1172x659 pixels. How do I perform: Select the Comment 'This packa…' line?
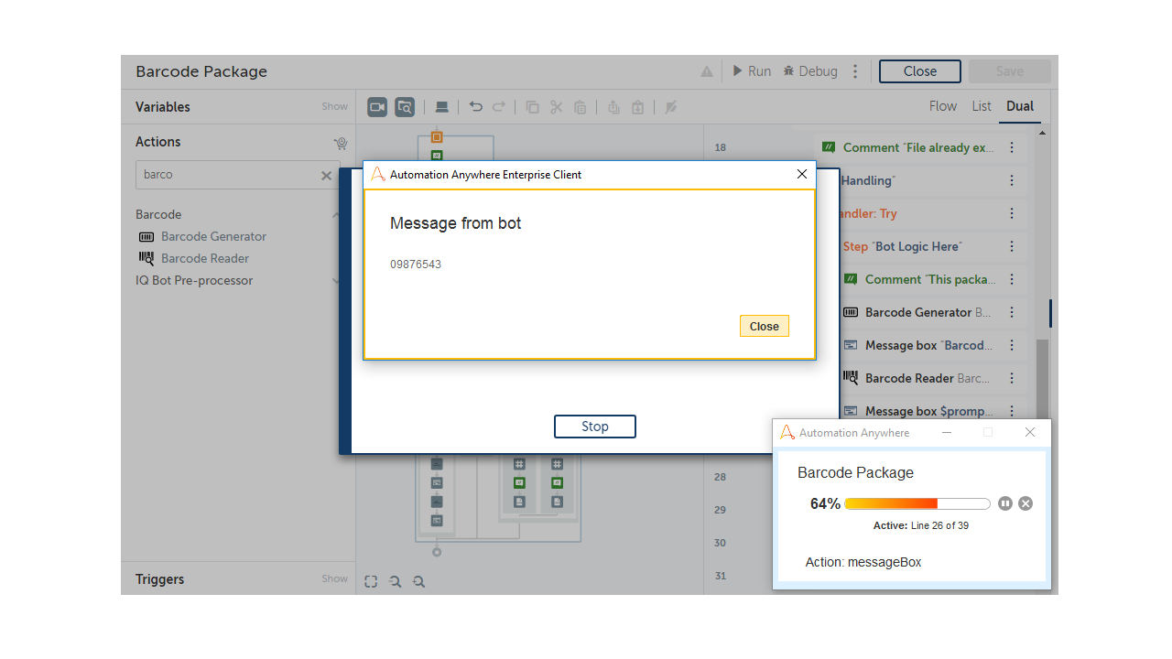click(x=932, y=279)
